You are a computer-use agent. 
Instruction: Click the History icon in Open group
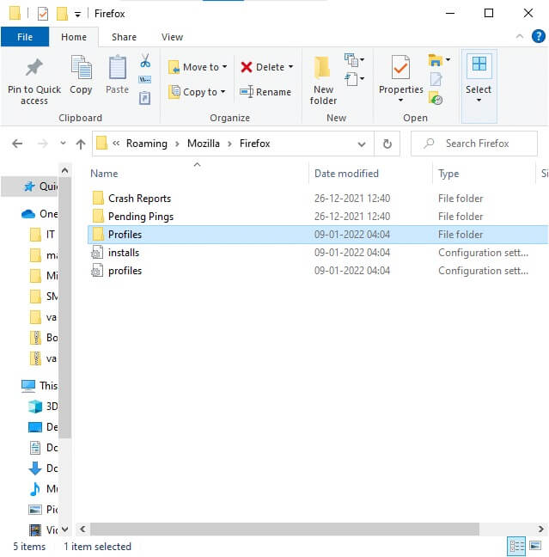[436, 98]
